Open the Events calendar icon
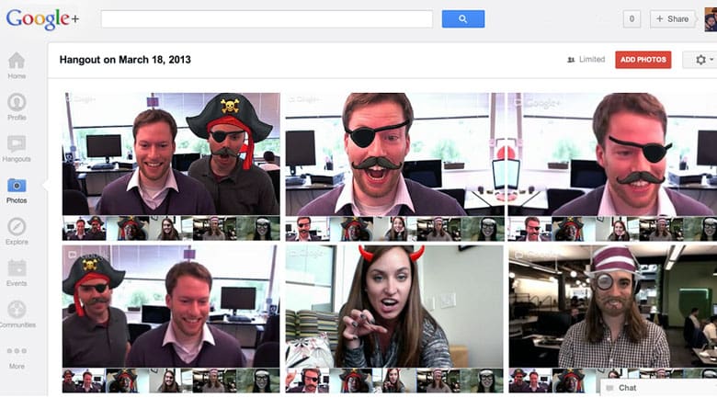This screenshot has height=398, width=717. pos(17,271)
